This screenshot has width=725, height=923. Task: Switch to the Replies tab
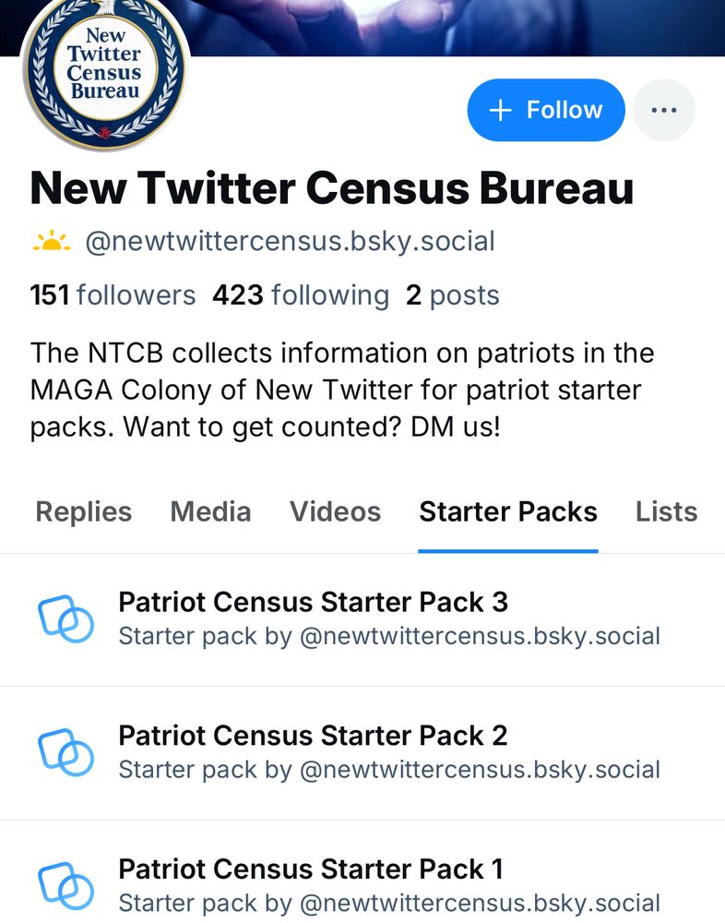click(83, 511)
